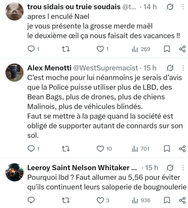The image size is (188, 208).
Task: Bookmark the first tweet
Action: point(167,49)
